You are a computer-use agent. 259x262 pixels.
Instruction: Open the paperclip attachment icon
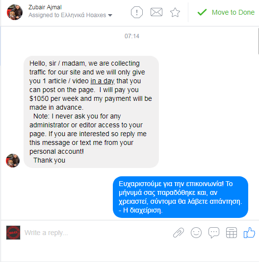(x=179, y=233)
